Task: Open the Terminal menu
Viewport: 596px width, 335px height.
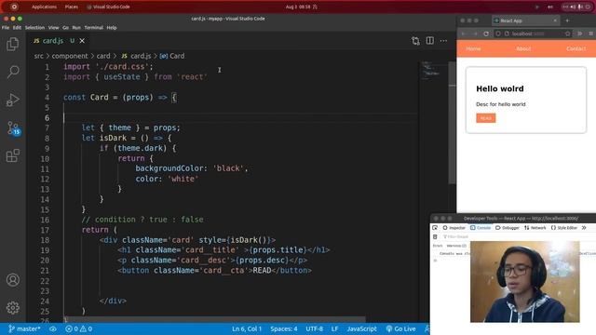Action: 93,28
